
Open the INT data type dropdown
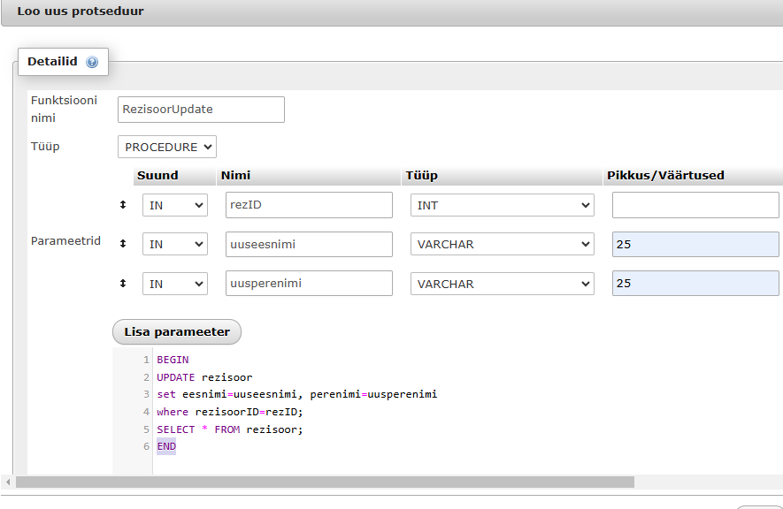click(x=502, y=205)
